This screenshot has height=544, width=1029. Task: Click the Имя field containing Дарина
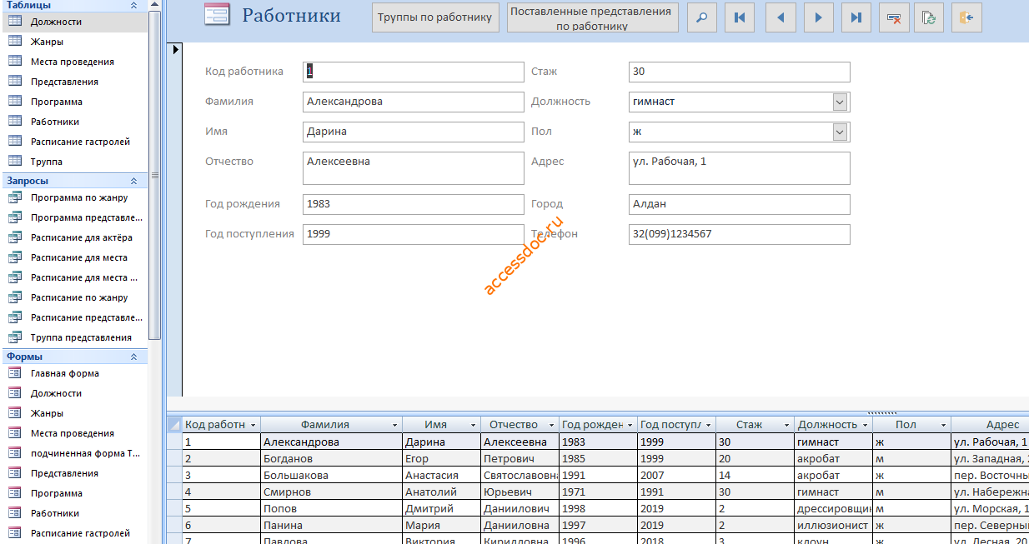point(414,132)
